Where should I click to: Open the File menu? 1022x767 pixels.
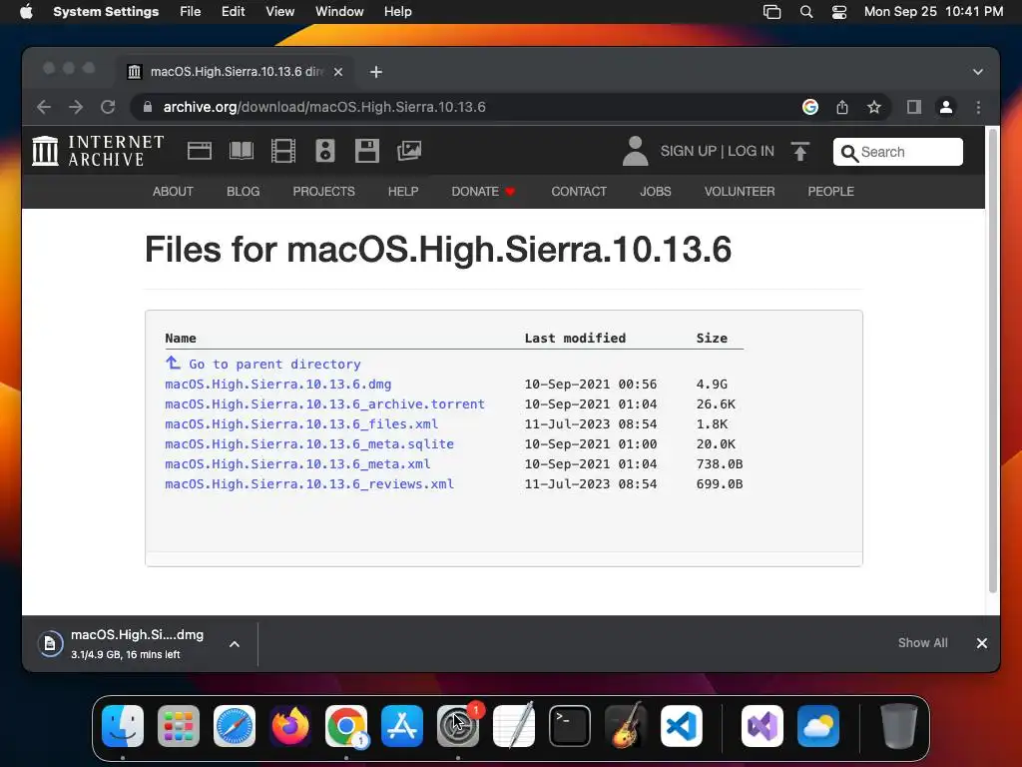pos(191,12)
